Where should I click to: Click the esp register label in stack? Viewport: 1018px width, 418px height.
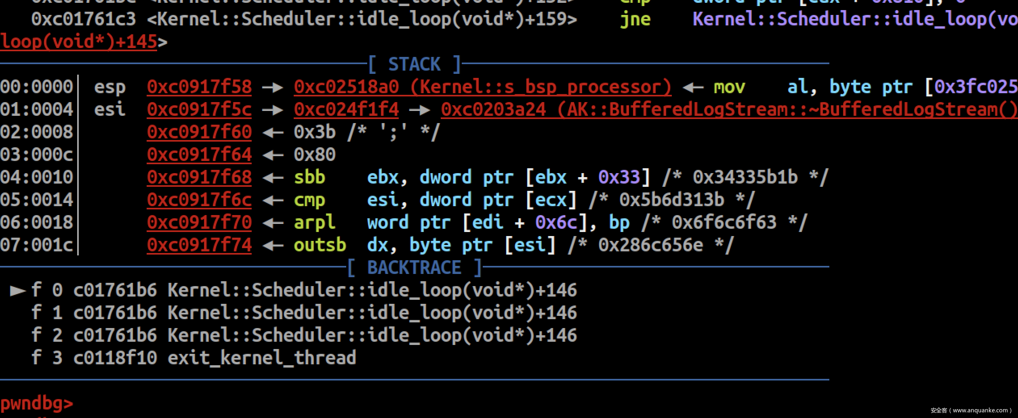tap(110, 88)
